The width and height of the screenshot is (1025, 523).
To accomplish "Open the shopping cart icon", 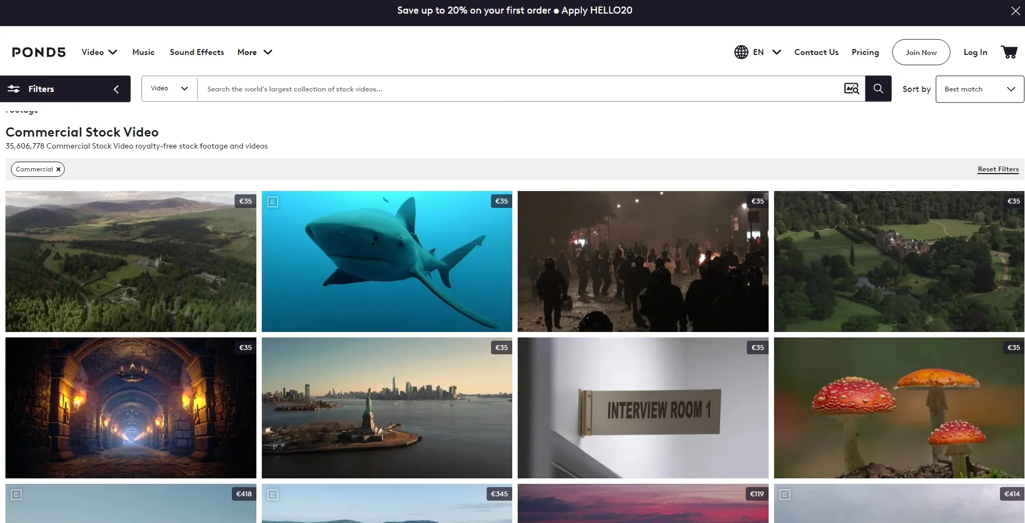I will coord(1009,52).
